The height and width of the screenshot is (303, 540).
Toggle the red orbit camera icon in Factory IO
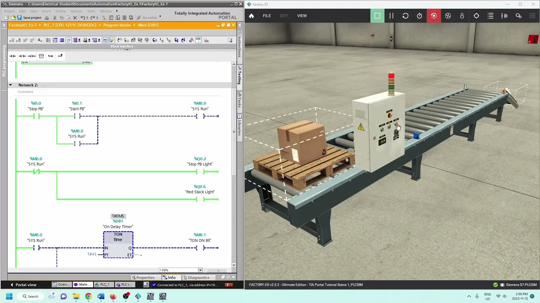pos(434,16)
